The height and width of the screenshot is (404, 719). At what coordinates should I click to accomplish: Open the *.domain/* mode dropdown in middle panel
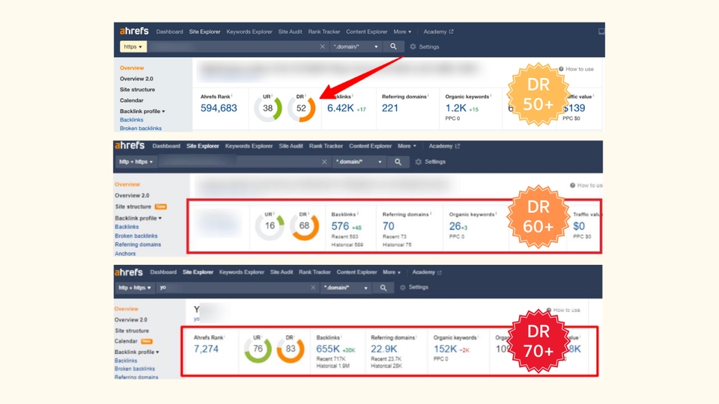(x=359, y=162)
